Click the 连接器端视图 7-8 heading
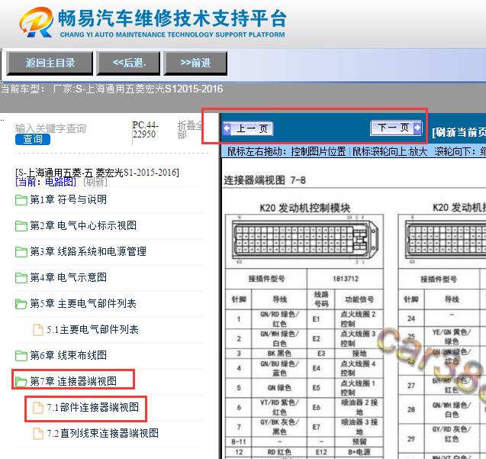 coord(265,180)
